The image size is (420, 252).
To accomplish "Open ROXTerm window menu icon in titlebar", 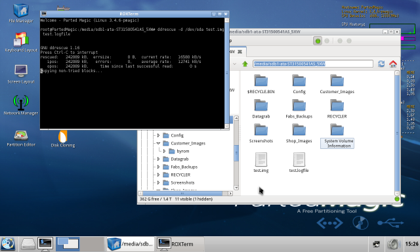I will point(44,14).
